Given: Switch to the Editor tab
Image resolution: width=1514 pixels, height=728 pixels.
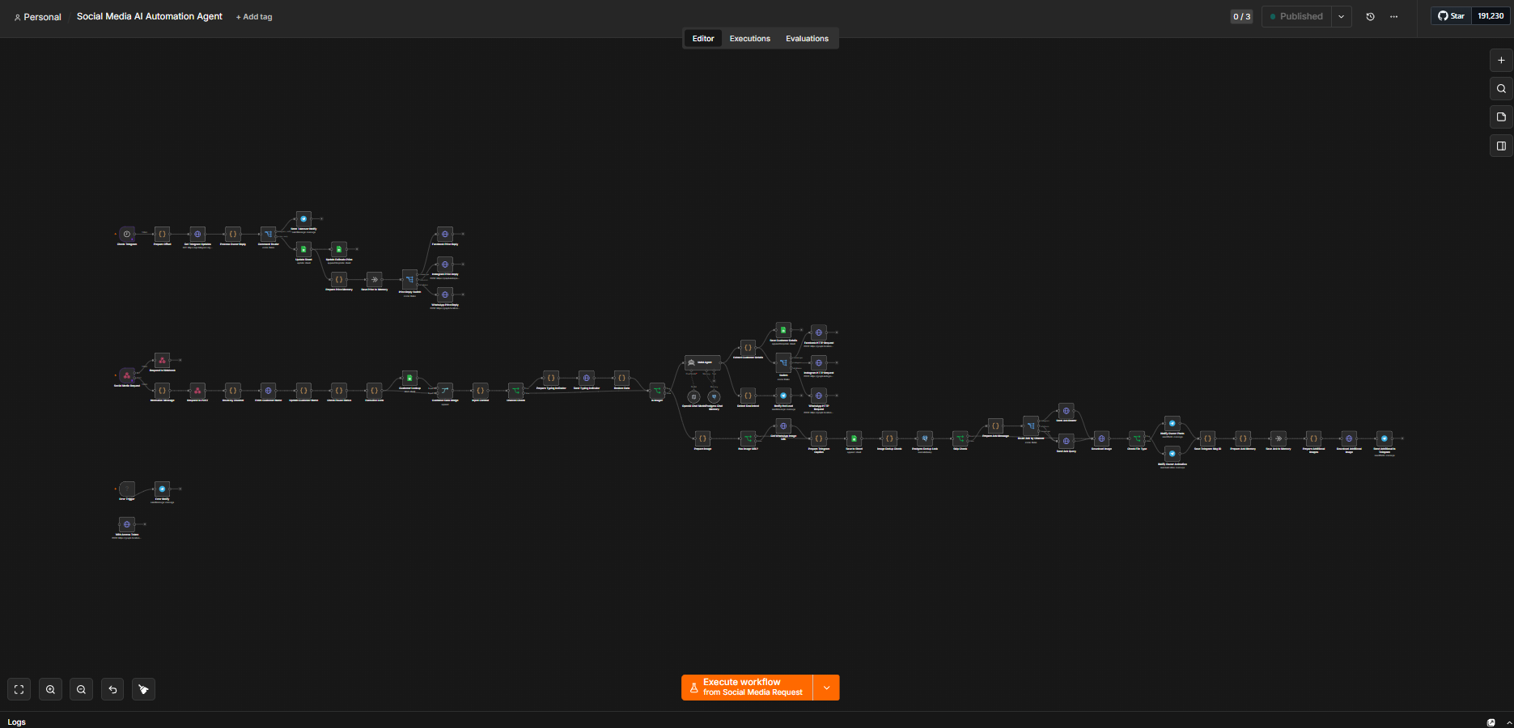Looking at the screenshot, I should point(703,38).
